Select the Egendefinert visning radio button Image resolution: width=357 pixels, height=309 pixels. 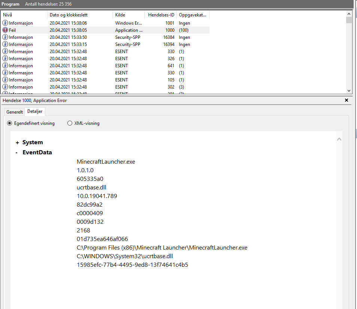click(x=10, y=123)
